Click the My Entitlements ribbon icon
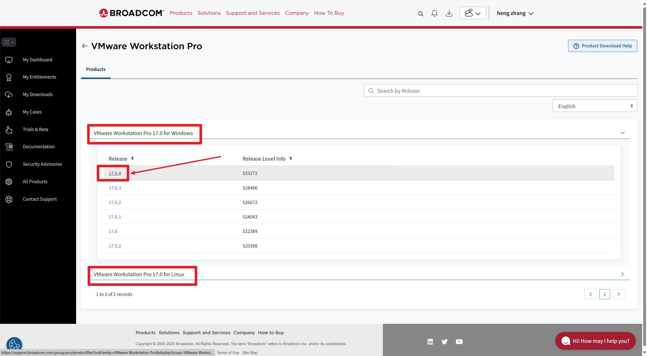 click(9, 77)
